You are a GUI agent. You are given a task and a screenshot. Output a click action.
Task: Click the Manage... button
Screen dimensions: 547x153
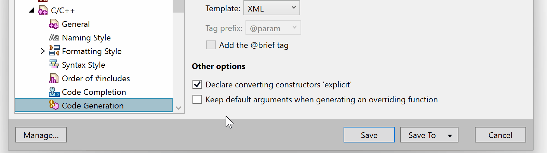point(41,135)
